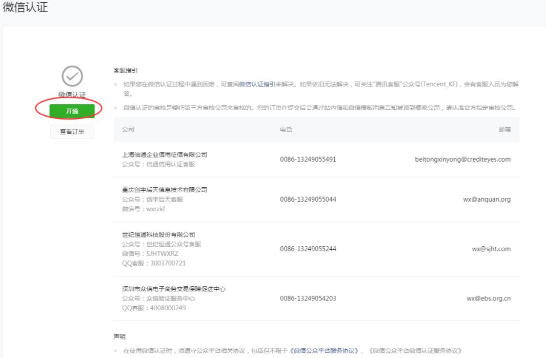Open the 微信认证指引 link
546x358 pixels.
pos(257,84)
